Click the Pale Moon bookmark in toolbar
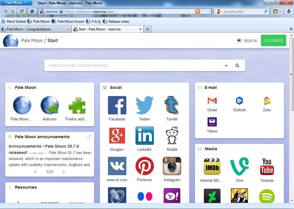The width and height of the screenshot is (294, 209). point(39,21)
